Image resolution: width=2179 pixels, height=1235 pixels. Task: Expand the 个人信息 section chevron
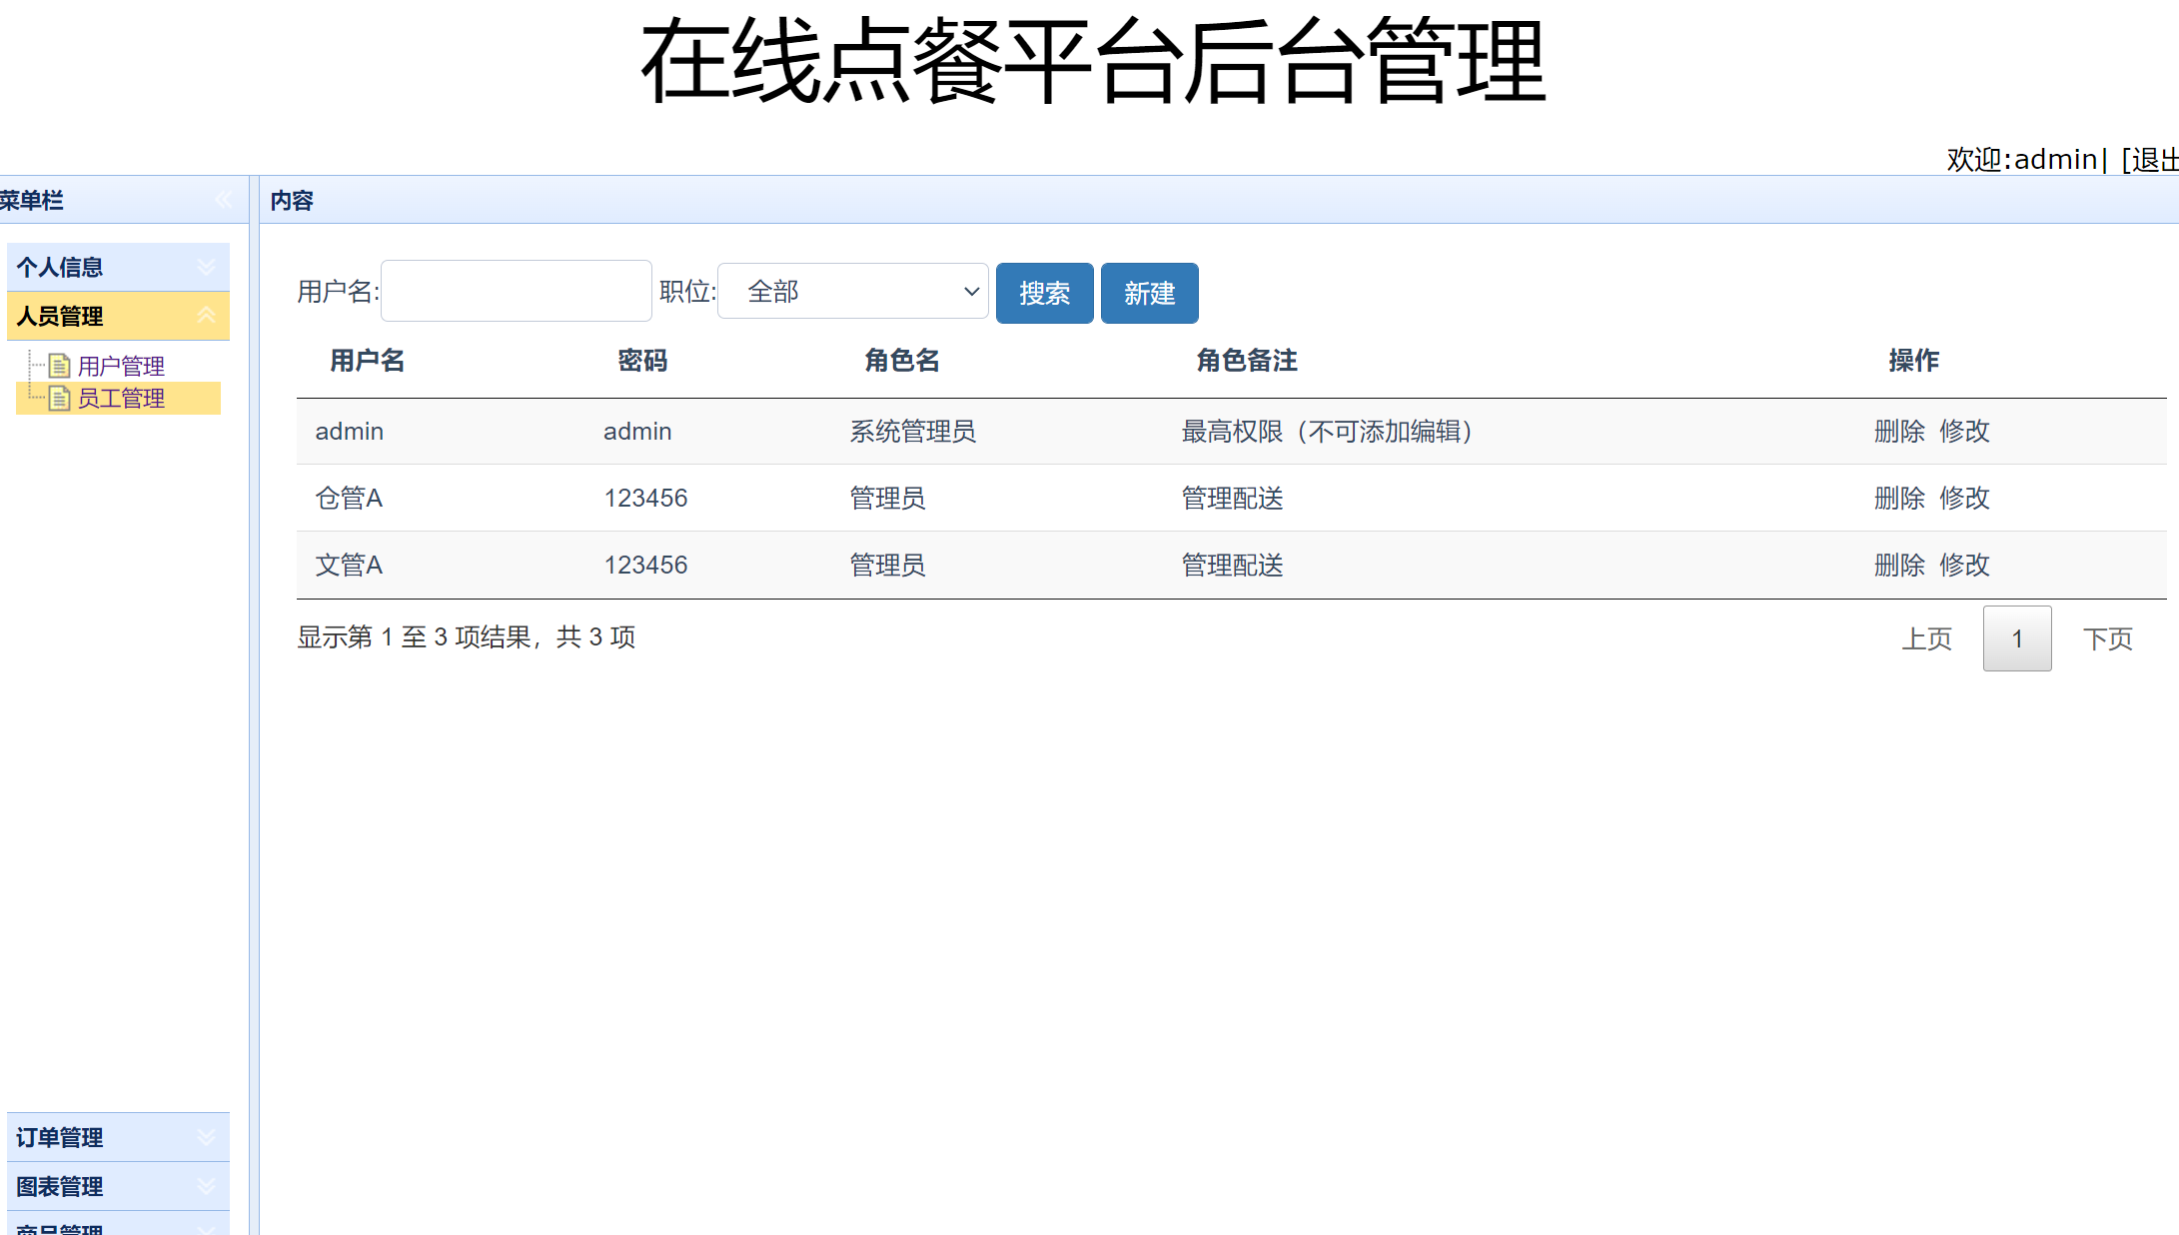(x=208, y=266)
